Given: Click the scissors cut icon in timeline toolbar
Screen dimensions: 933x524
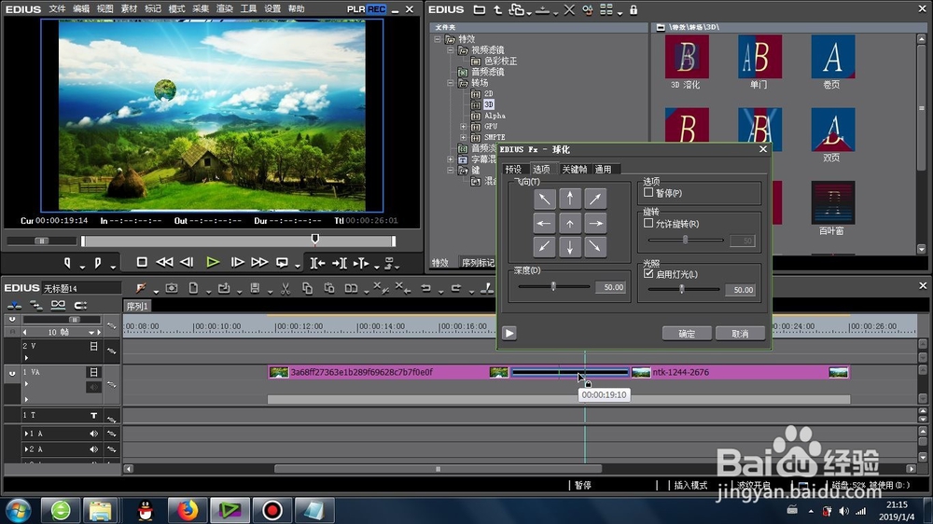Looking at the screenshot, I should click(285, 288).
